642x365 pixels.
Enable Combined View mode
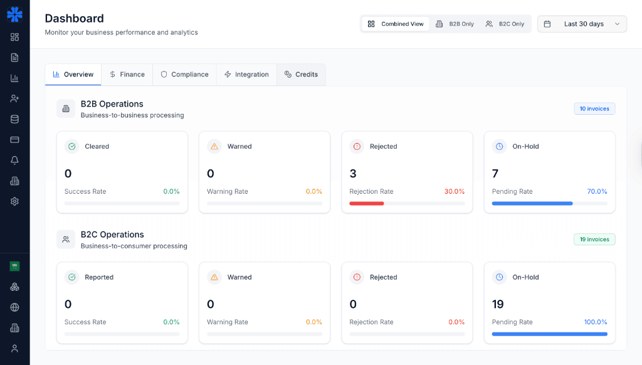click(395, 23)
